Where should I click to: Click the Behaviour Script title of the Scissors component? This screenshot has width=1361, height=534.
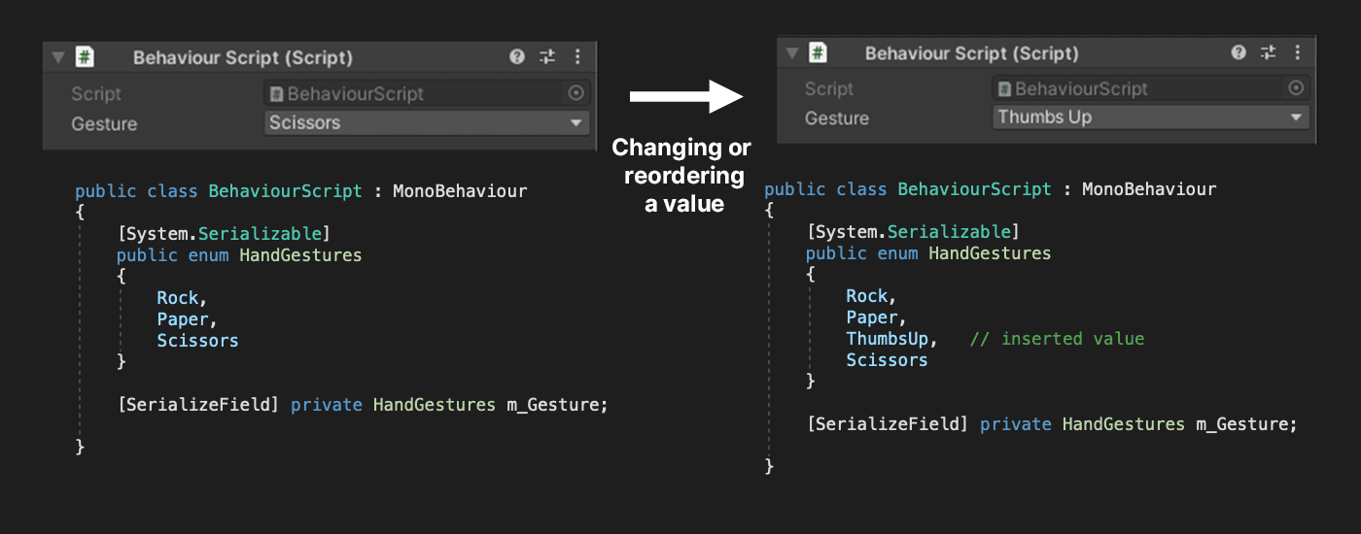(x=242, y=57)
